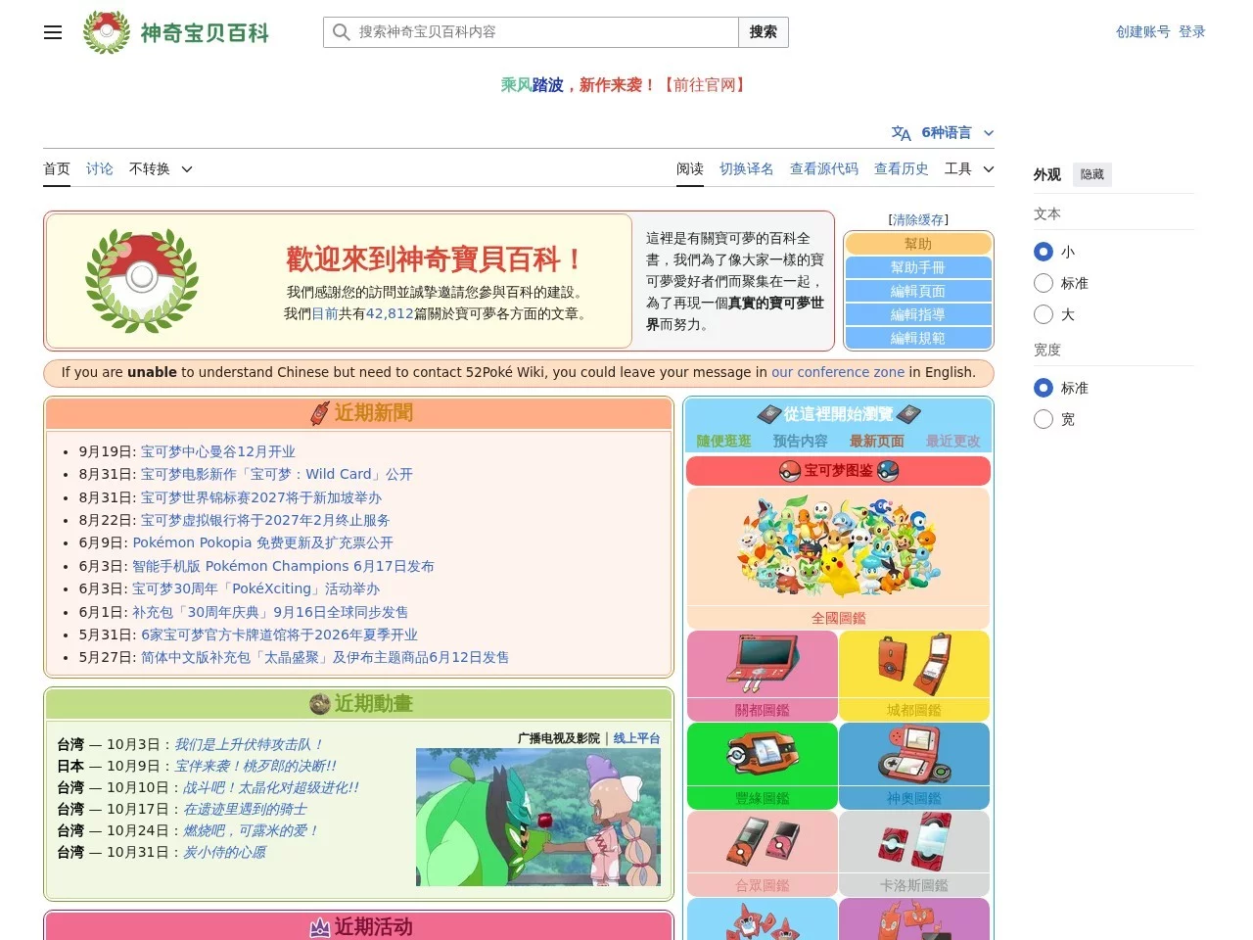Click the 42,812 article count link
1253x940 pixels.
(x=390, y=313)
